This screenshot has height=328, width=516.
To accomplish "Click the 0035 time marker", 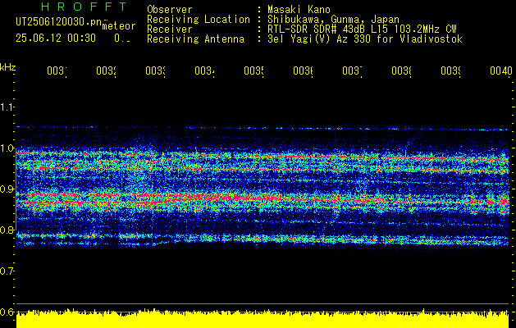I will [253, 71].
